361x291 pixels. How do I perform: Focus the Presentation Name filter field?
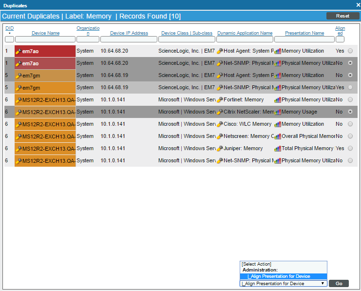pyautogui.click(x=304, y=39)
